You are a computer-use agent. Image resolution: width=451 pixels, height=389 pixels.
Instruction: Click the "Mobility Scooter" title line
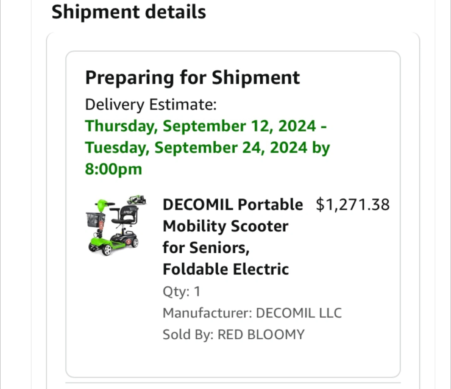[225, 226]
